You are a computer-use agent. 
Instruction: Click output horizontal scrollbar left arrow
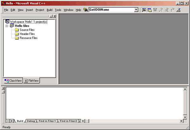coord(83,121)
